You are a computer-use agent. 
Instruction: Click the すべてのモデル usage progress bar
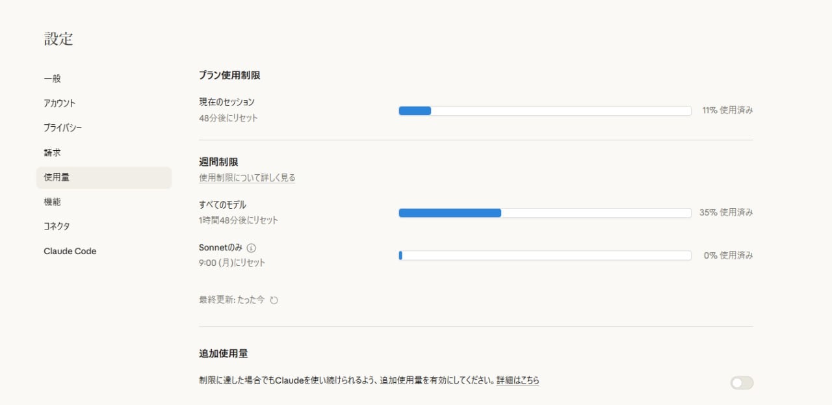click(x=545, y=213)
